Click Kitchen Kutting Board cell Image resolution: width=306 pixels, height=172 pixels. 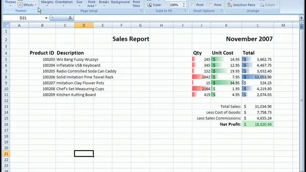[76, 95]
